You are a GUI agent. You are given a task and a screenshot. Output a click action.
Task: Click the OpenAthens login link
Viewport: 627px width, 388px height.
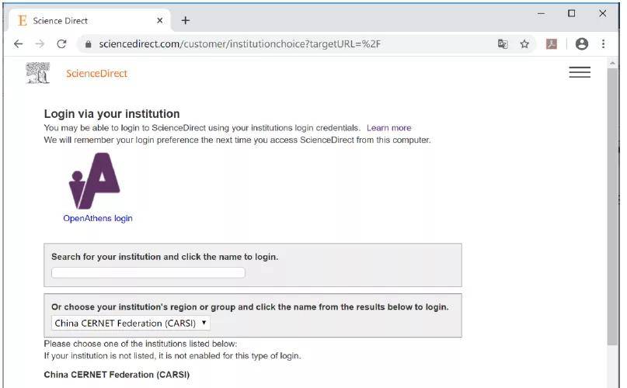tap(98, 218)
